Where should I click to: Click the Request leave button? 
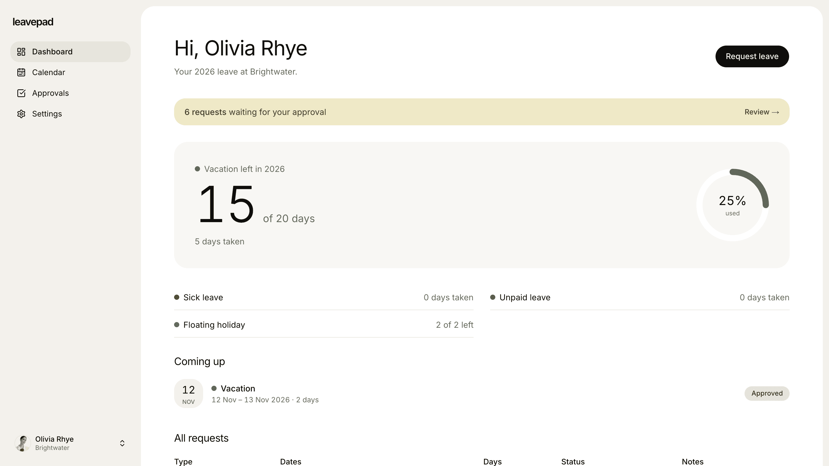(752, 56)
